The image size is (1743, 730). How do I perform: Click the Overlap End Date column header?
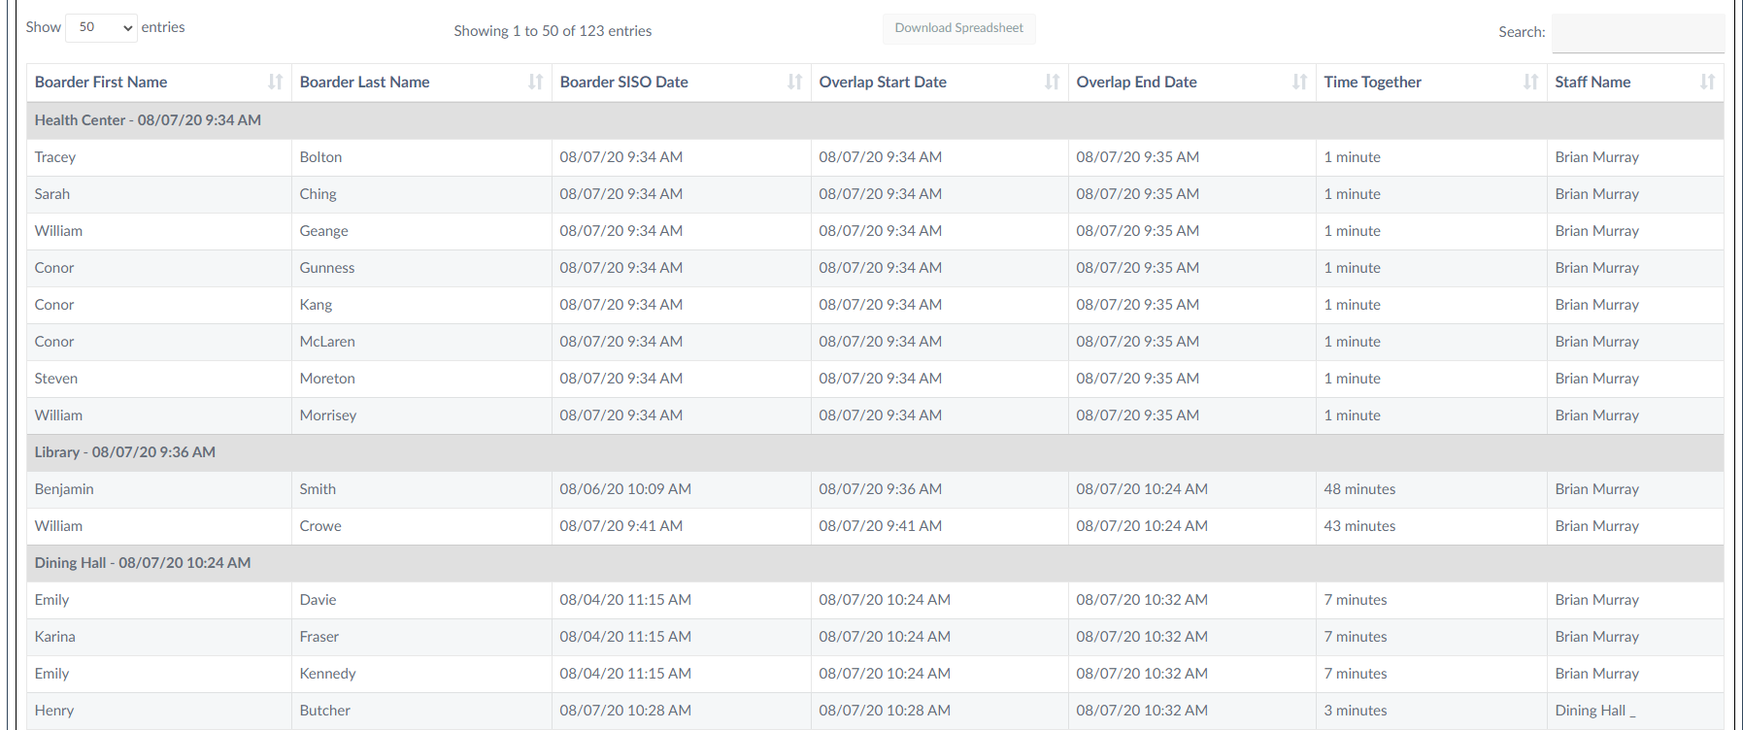coord(1192,83)
